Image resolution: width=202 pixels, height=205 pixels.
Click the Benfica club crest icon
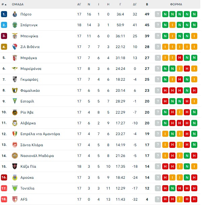pos(14,36)
